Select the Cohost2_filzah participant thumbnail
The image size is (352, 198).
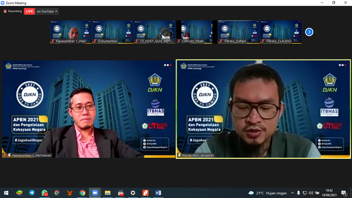pos(197,32)
